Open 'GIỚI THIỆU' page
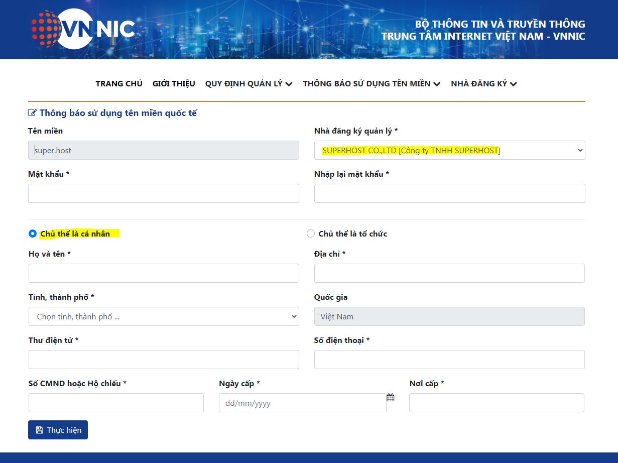 174,84
